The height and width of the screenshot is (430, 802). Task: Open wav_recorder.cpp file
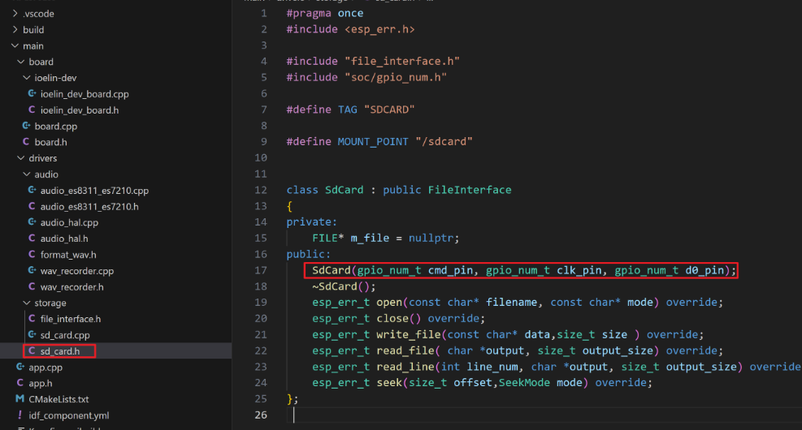click(76, 271)
